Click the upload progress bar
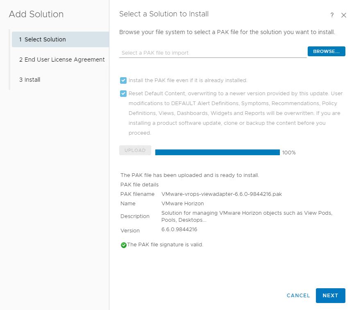 click(218, 152)
